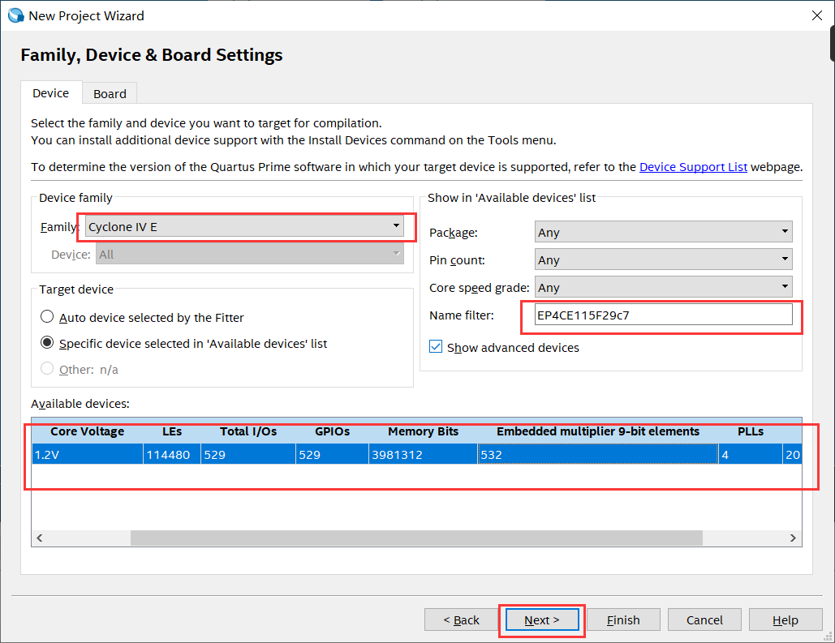Screen dimensions: 835x643
Task: Open the Pin count dropdown
Action: 664,259
